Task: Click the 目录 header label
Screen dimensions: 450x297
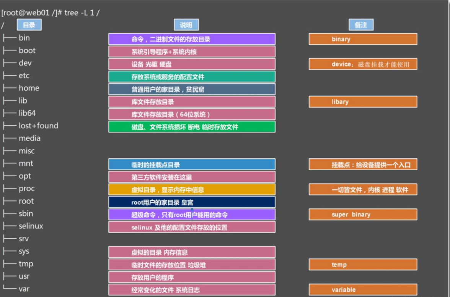Action: [x=29, y=24]
